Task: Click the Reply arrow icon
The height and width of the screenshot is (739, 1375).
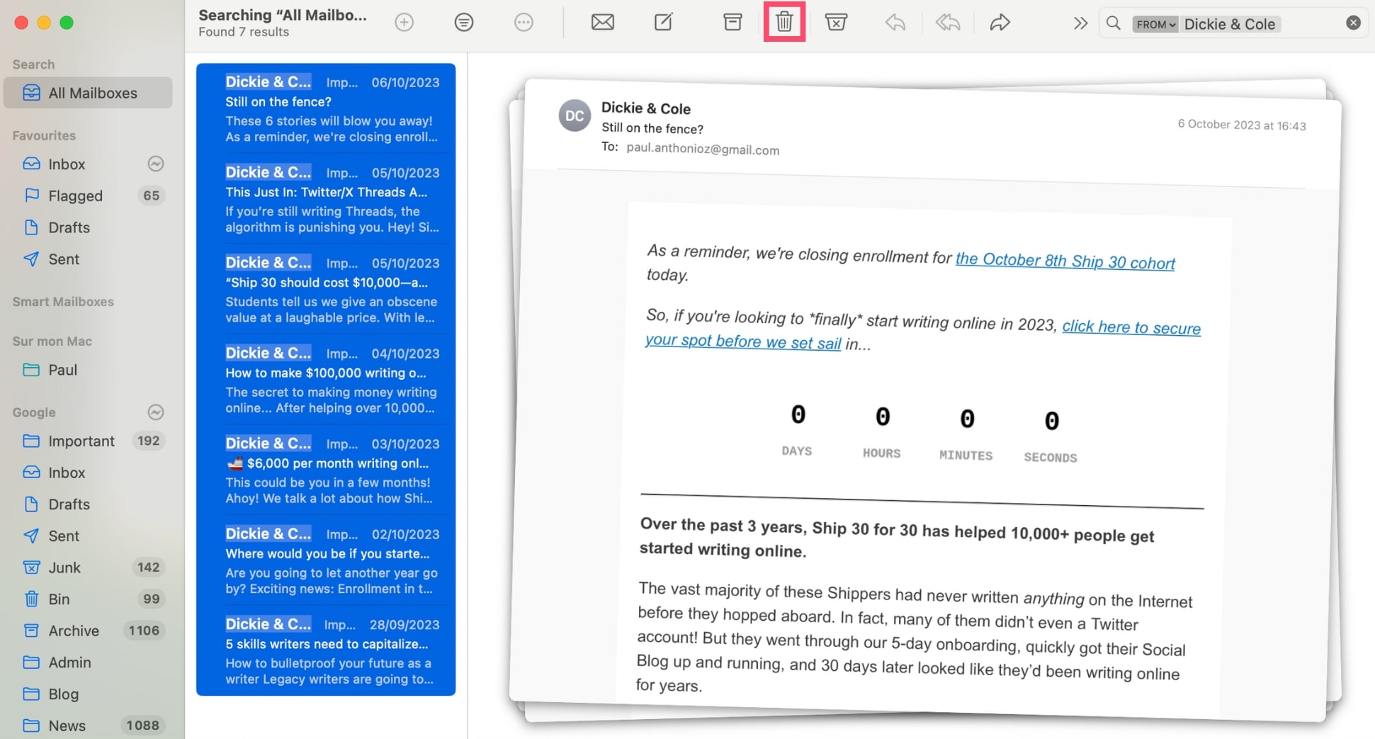Action: click(x=895, y=23)
